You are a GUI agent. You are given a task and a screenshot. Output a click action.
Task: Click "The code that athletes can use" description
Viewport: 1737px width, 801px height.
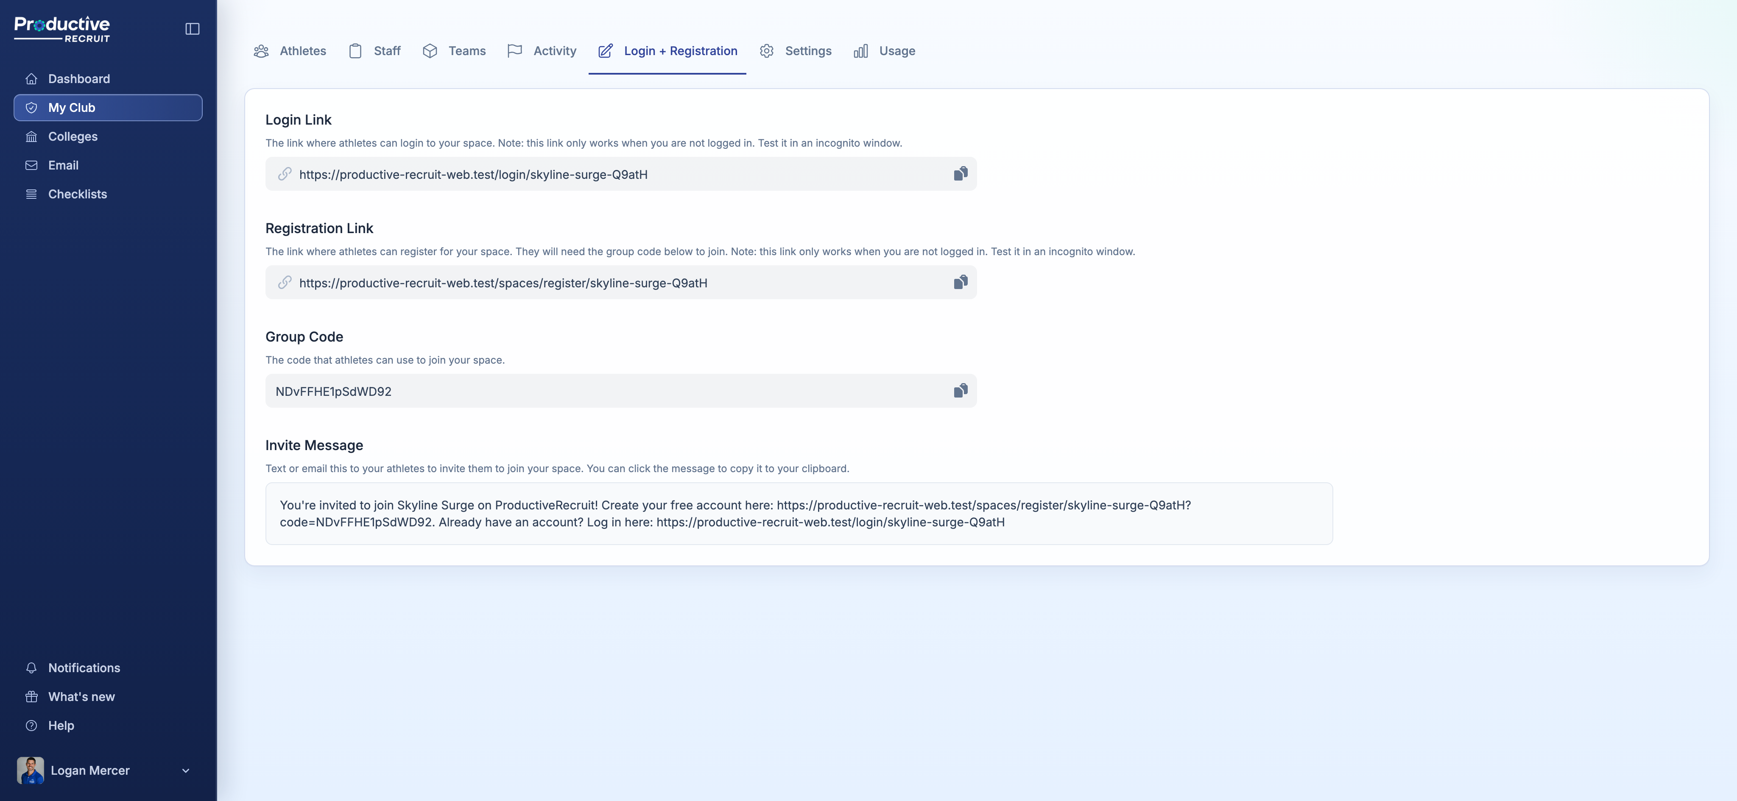(385, 360)
